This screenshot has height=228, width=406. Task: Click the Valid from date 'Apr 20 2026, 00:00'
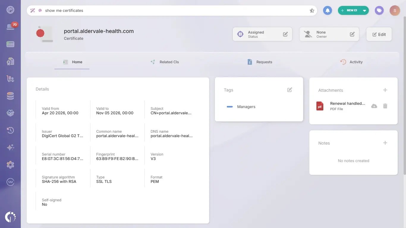pyautogui.click(x=60, y=113)
